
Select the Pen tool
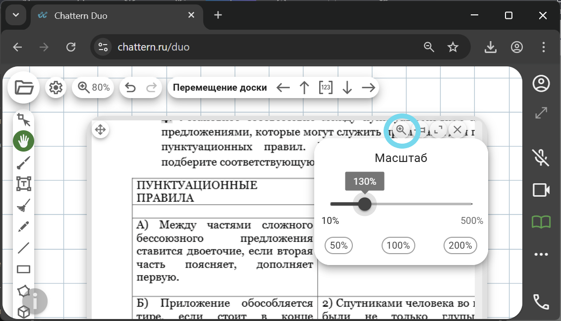(23, 226)
